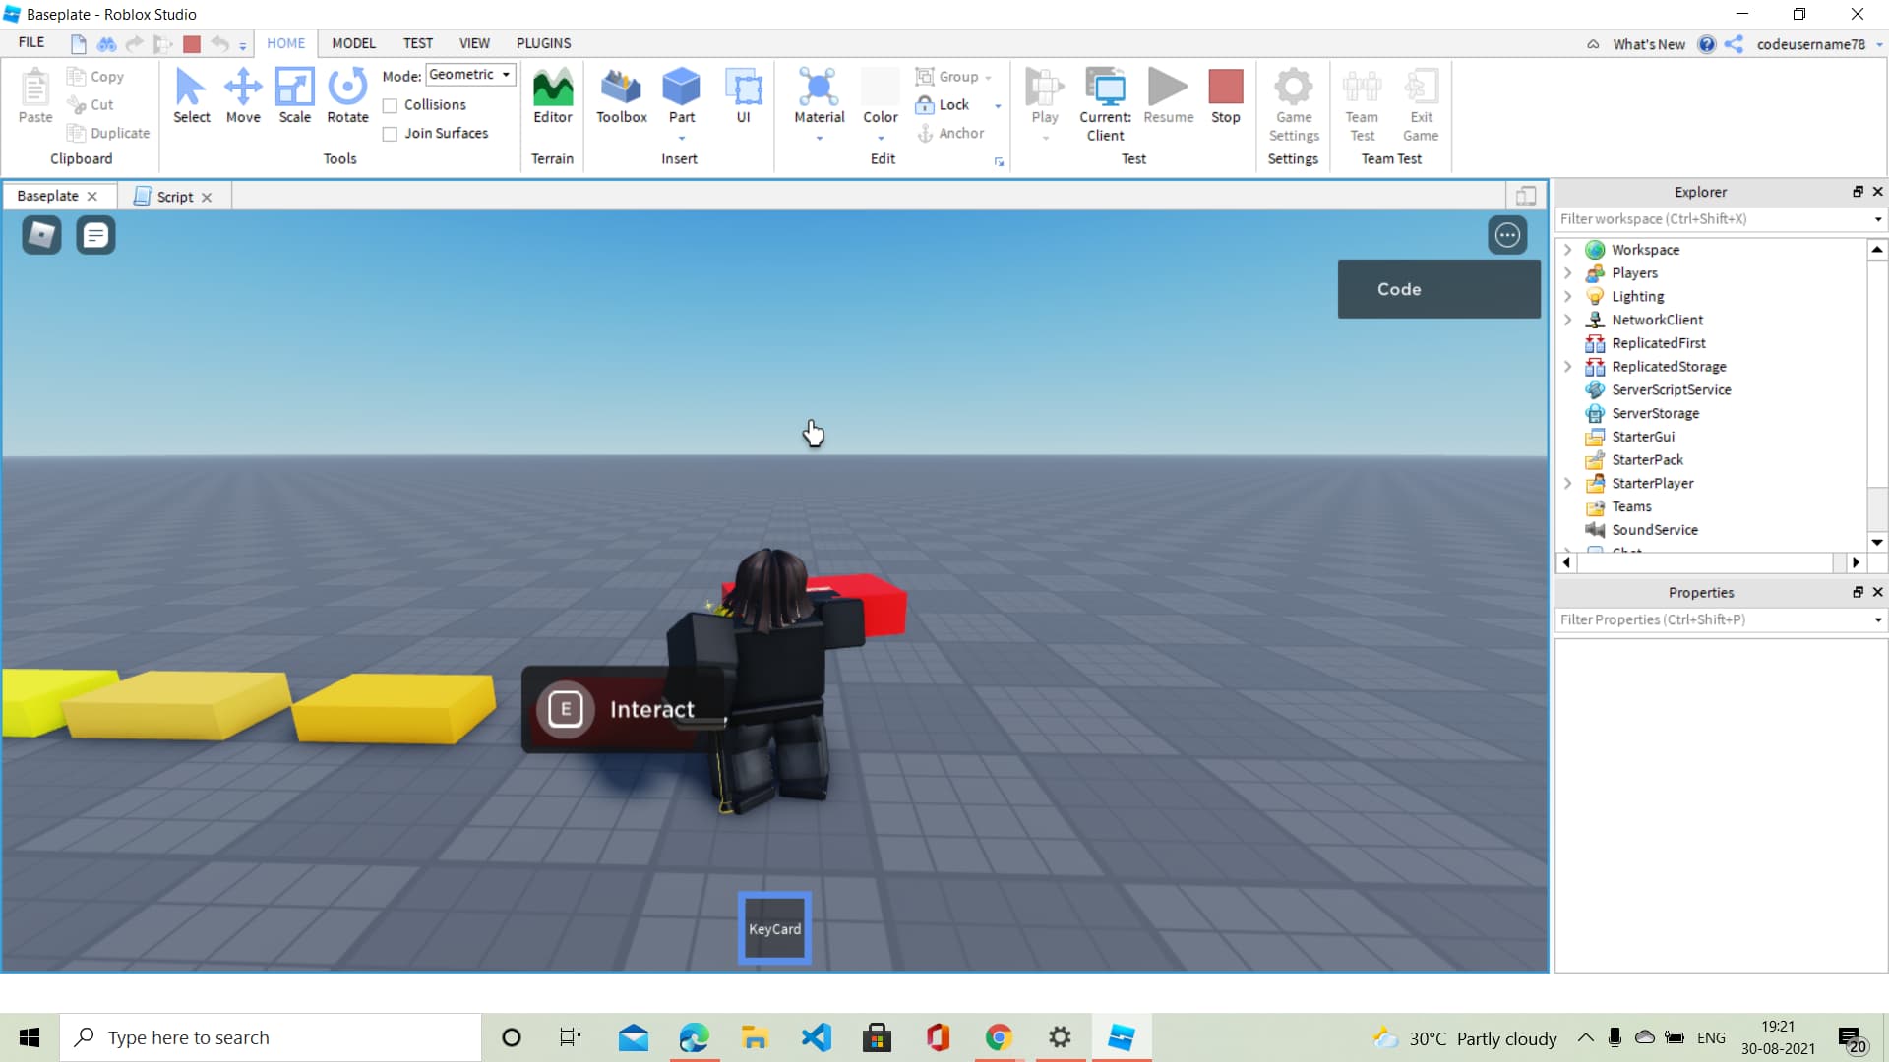The height and width of the screenshot is (1062, 1889).
Task: Open Google Chrome from the taskbar
Action: click(x=999, y=1037)
